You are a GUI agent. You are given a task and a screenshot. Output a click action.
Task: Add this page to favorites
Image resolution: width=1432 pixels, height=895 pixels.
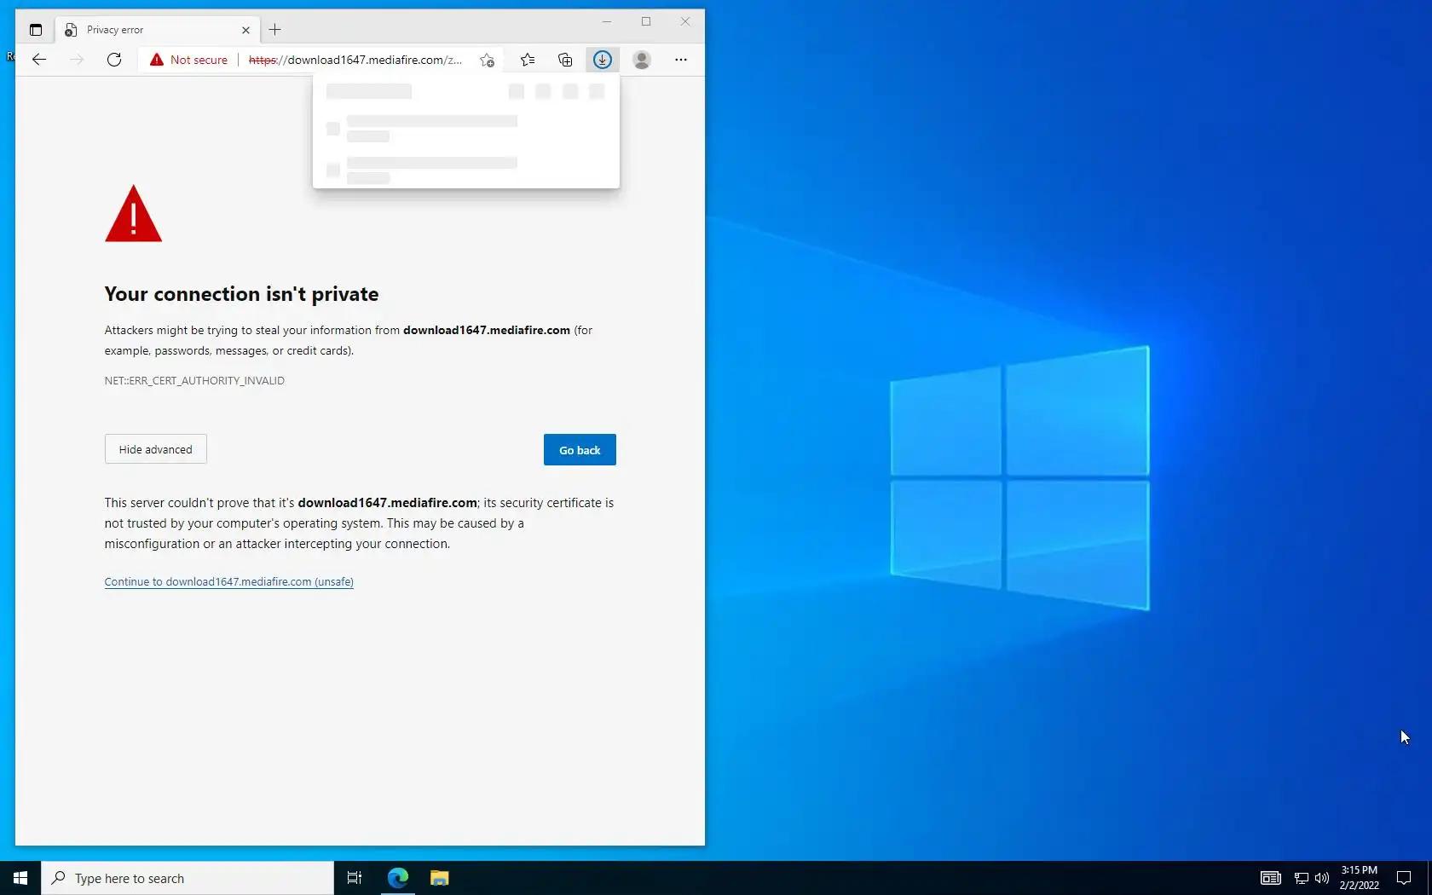click(x=487, y=60)
